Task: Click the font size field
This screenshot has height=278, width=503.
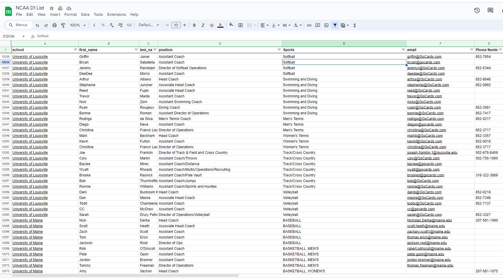Action: pos(176,25)
